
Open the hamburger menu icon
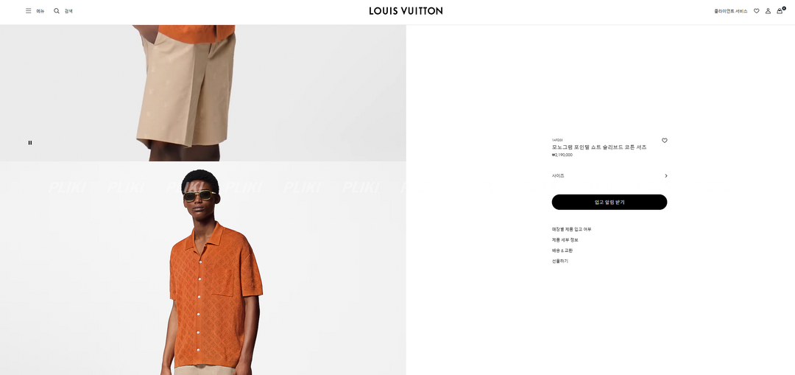29,10
